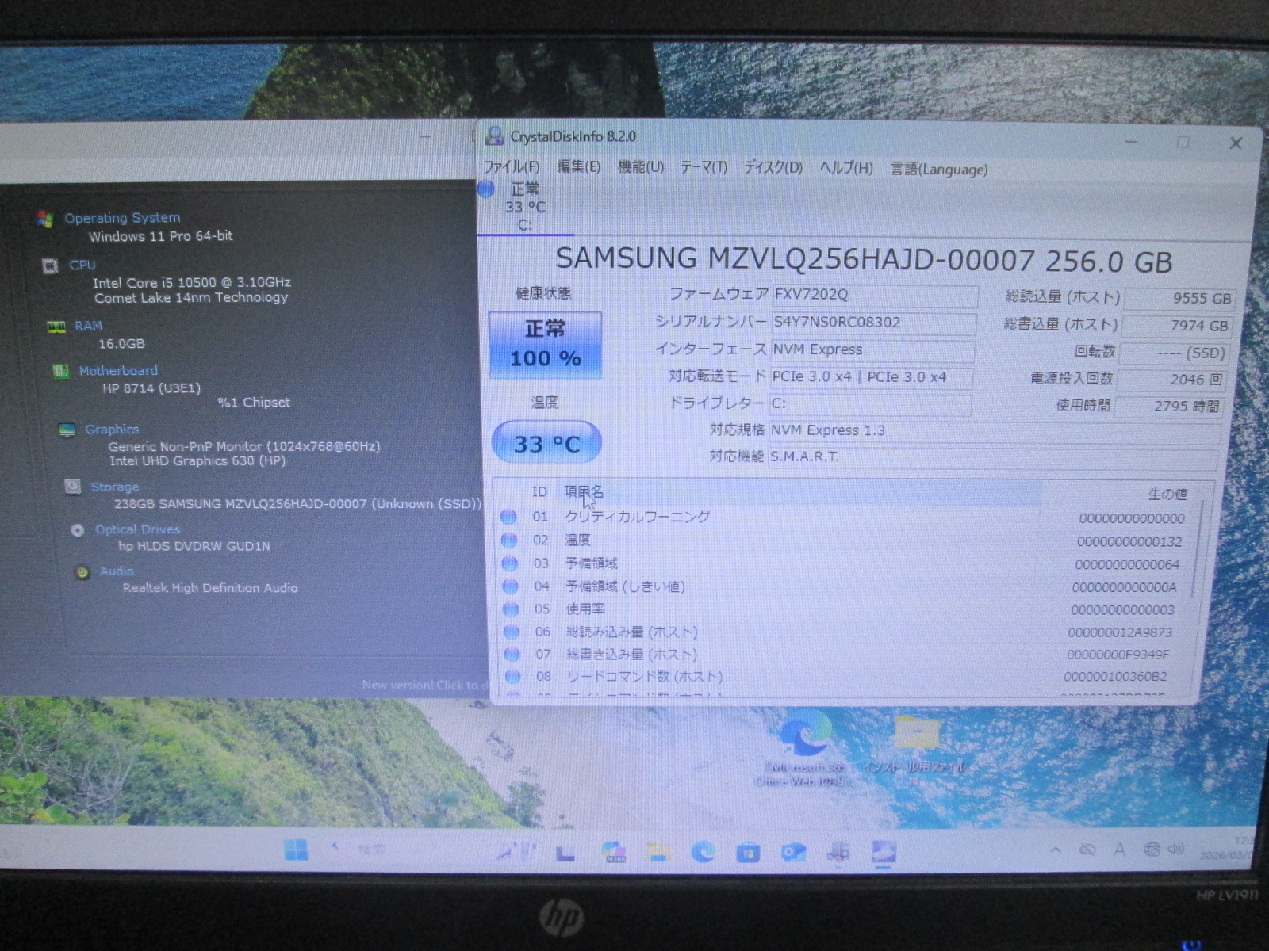Screen dimensions: 1269x951
Task: Click the 項目名 column header
Action: (x=584, y=492)
